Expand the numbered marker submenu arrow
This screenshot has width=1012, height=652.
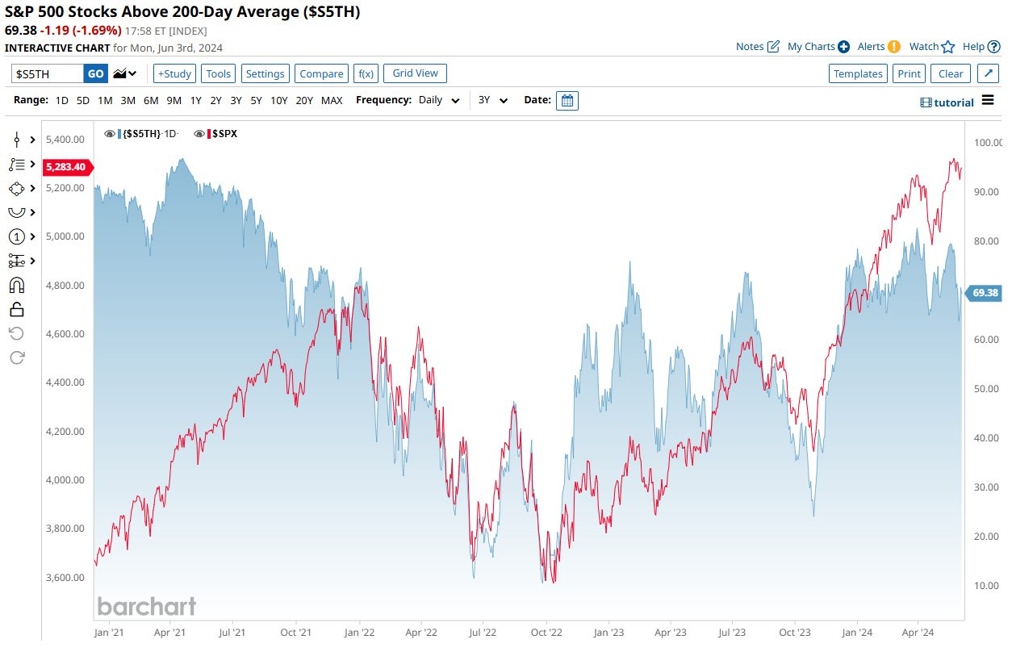[33, 236]
